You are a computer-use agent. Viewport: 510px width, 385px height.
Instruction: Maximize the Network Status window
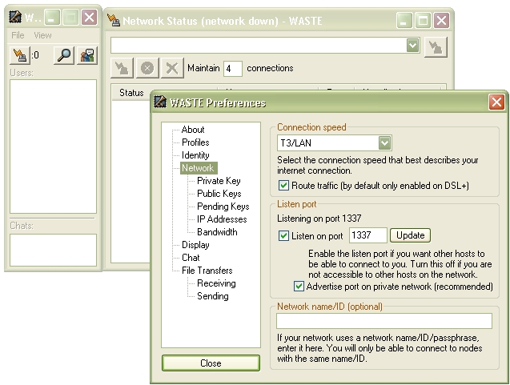[424, 21]
